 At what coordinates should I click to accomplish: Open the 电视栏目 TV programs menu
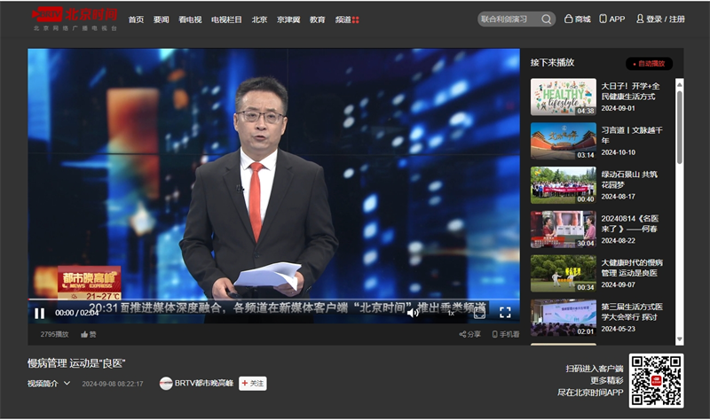(x=226, y=19)
